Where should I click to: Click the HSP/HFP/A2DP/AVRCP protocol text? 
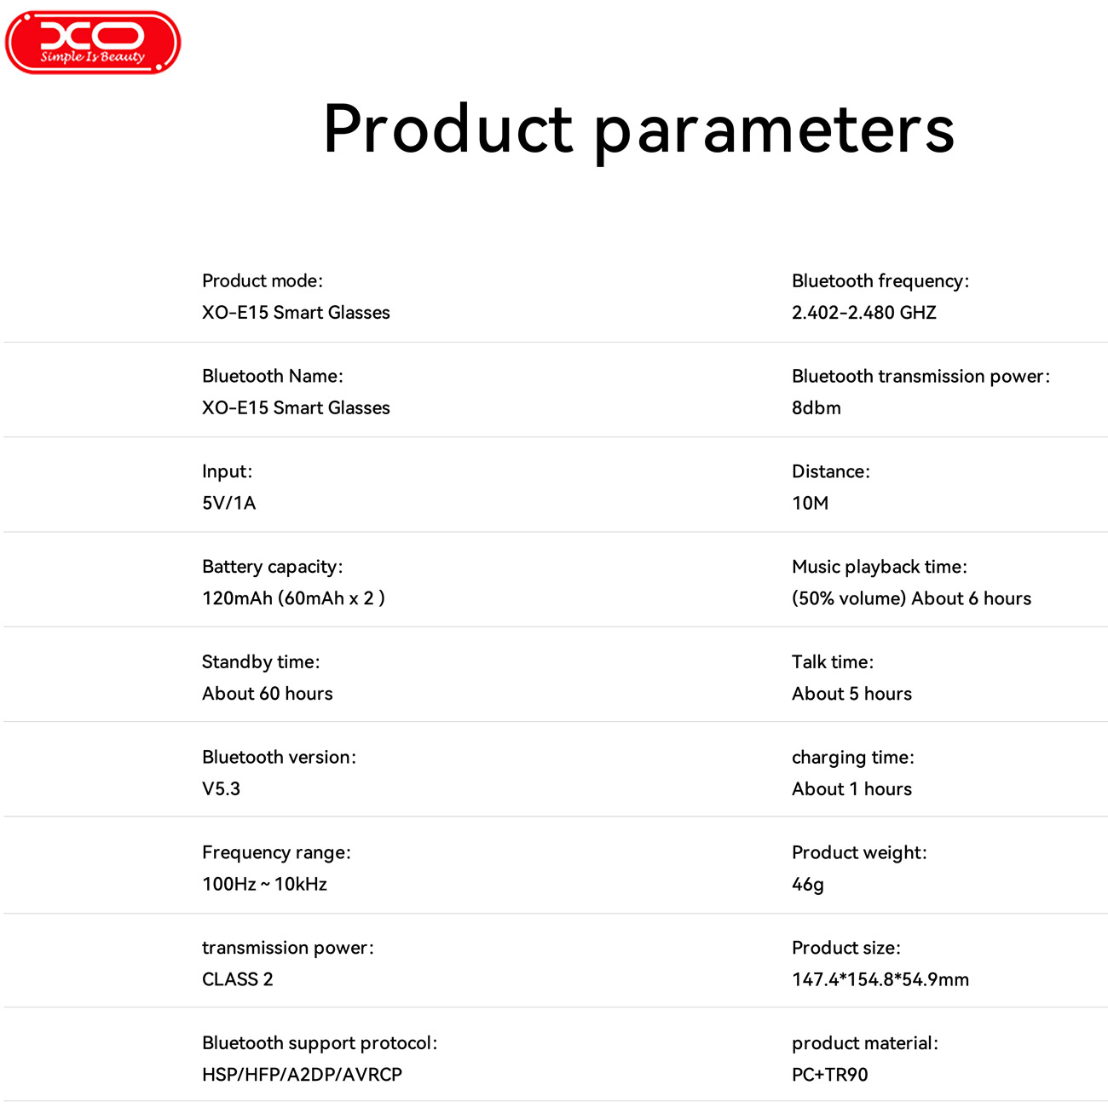click(x=302, y=1075)
